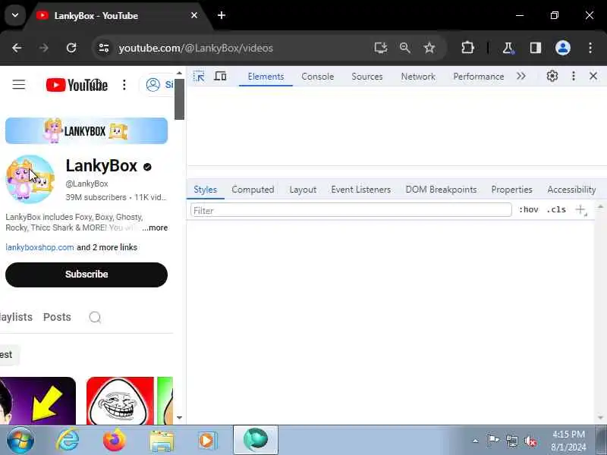The height and width of the screenshot is (455, 607).
Task: Open Event Listeners pane tab
Action: coord(361,190)
